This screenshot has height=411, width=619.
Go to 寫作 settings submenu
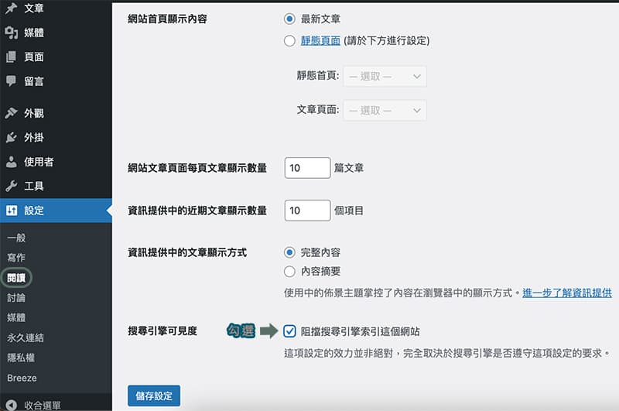16,258
